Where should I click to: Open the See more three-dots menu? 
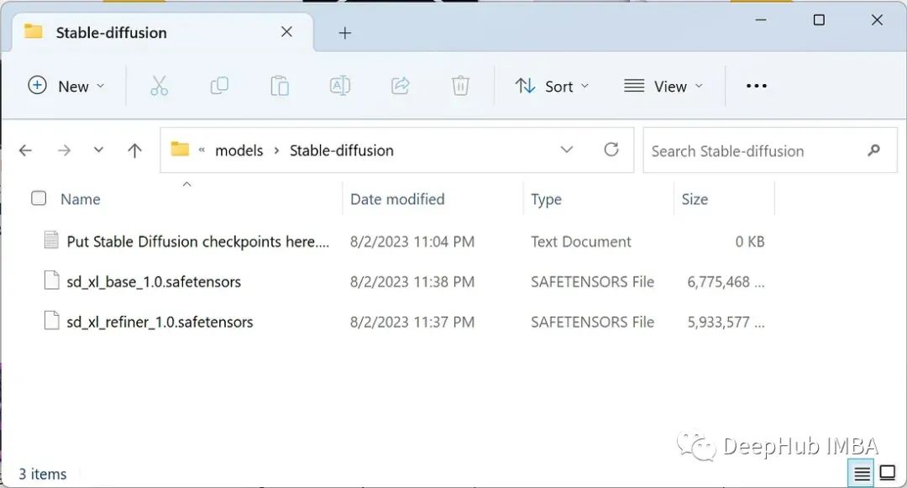point(756,86)
